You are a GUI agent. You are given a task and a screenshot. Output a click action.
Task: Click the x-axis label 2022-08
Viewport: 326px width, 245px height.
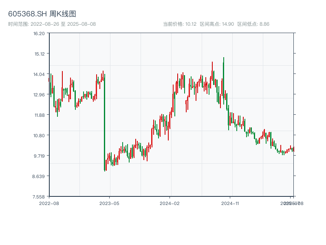coord(49,203)
